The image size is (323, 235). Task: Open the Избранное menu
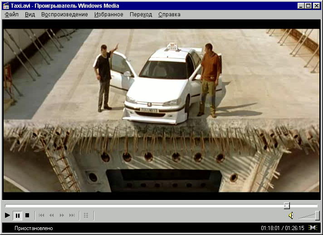[109, 15]
